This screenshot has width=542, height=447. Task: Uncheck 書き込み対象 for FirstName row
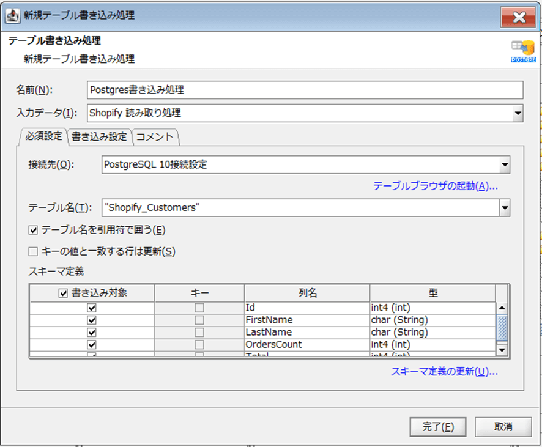coord(92,320)
